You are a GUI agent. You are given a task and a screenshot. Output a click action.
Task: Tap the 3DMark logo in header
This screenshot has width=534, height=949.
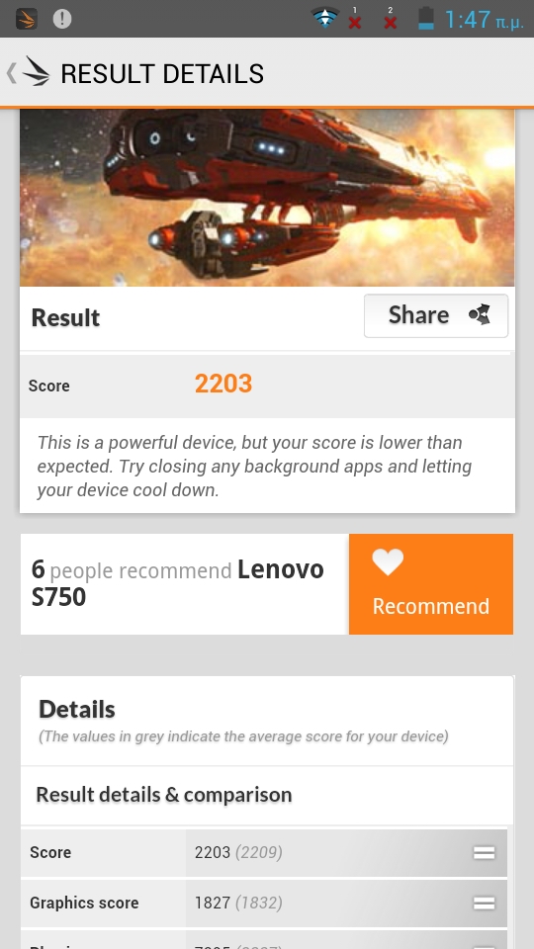36,72
